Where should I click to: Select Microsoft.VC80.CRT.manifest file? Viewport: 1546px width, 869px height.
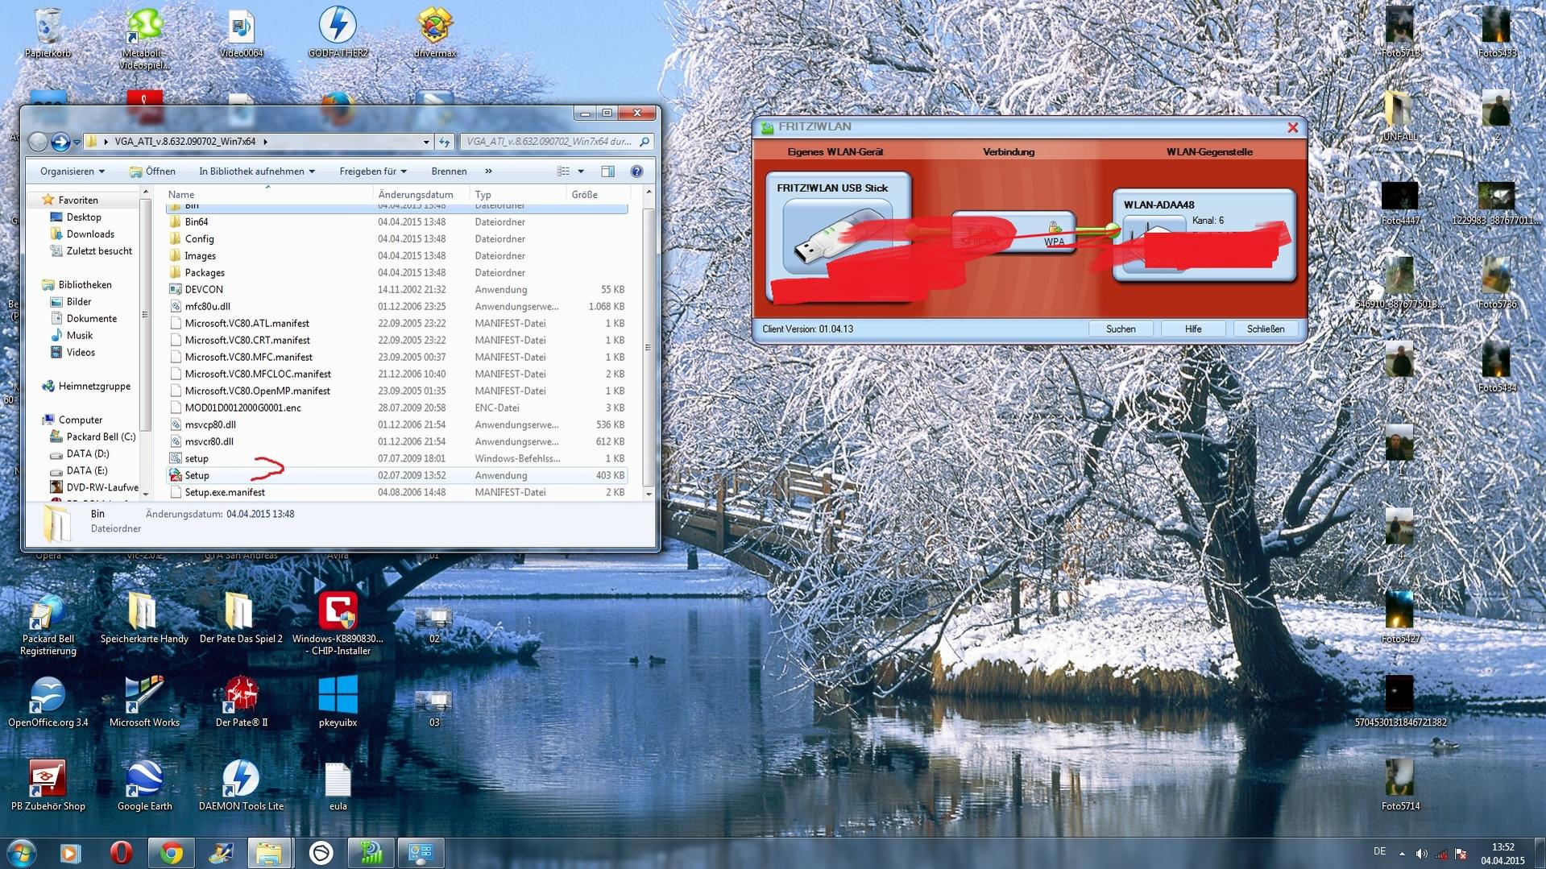pyautogui.click(x=396, y=341)
